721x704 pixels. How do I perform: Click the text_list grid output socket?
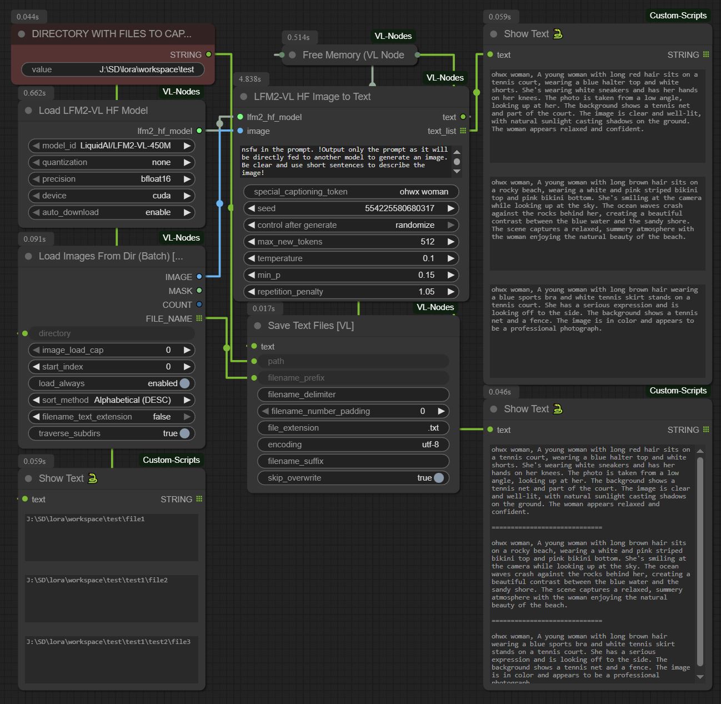tap(463, 131)
